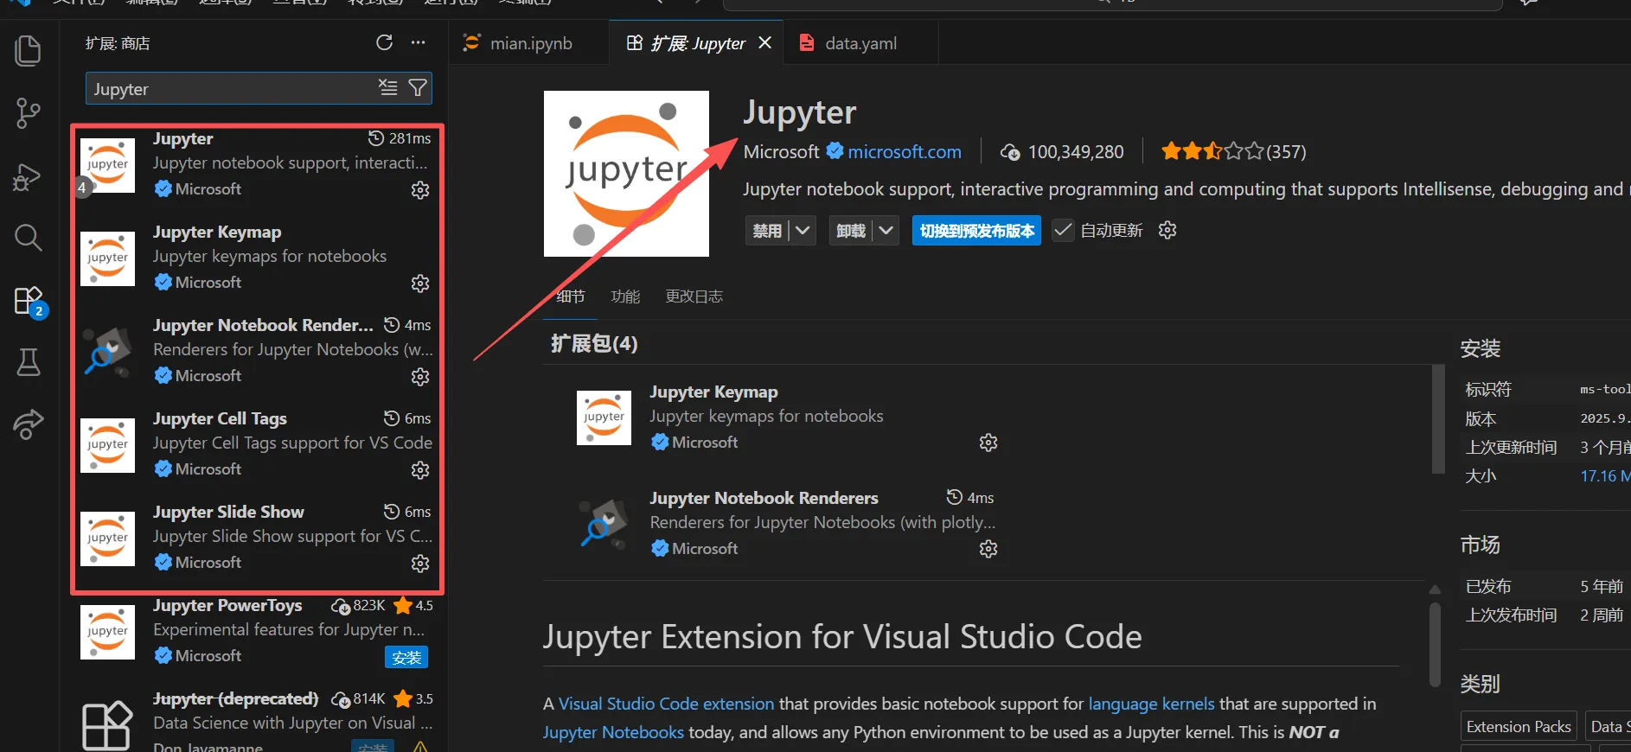Expand the disable button dropdown arrow
Viewport: 1631px width, 752px height.
pos(803,231)
